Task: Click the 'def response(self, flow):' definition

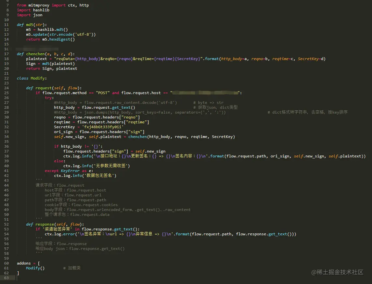Action: click(x=55, y=224)
